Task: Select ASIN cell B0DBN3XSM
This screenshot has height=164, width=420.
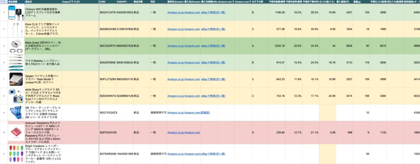Action: point(108,29)
